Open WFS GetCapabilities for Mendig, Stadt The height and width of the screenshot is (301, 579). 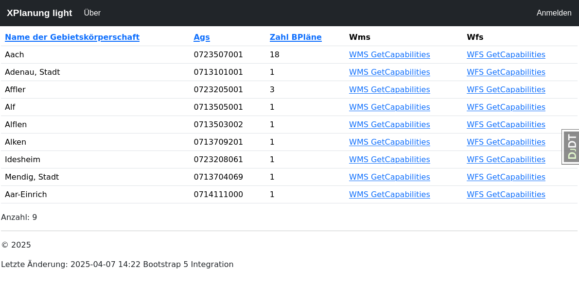pyautogui.click(x=506, y=177)
